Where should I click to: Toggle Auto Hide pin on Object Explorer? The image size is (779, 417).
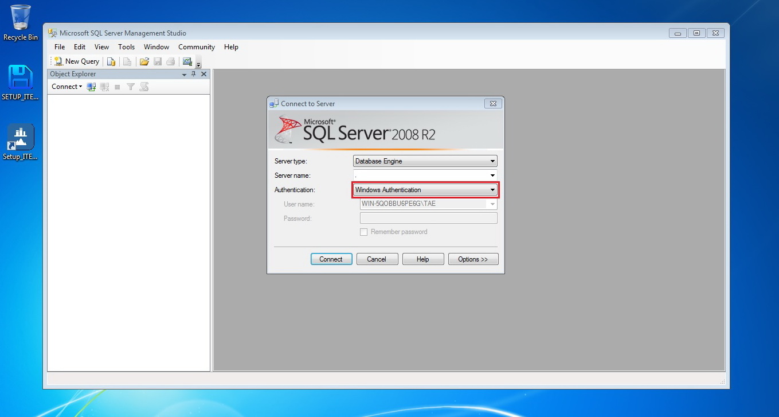click(194, 74)
